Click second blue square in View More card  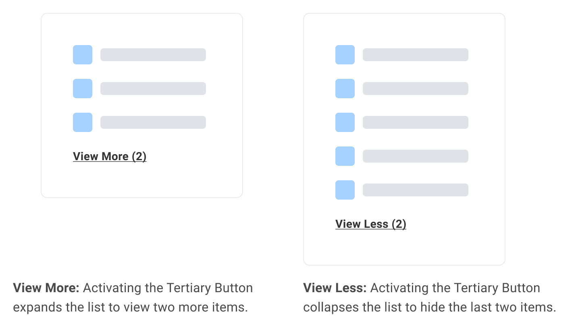(83, 89)
